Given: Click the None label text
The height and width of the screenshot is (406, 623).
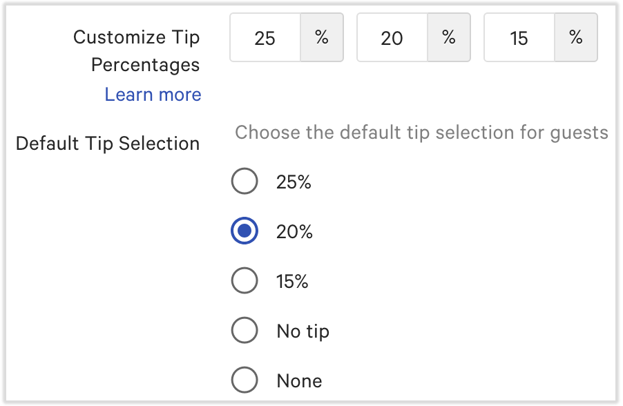Looking at the screenshot, I should 298,380.
